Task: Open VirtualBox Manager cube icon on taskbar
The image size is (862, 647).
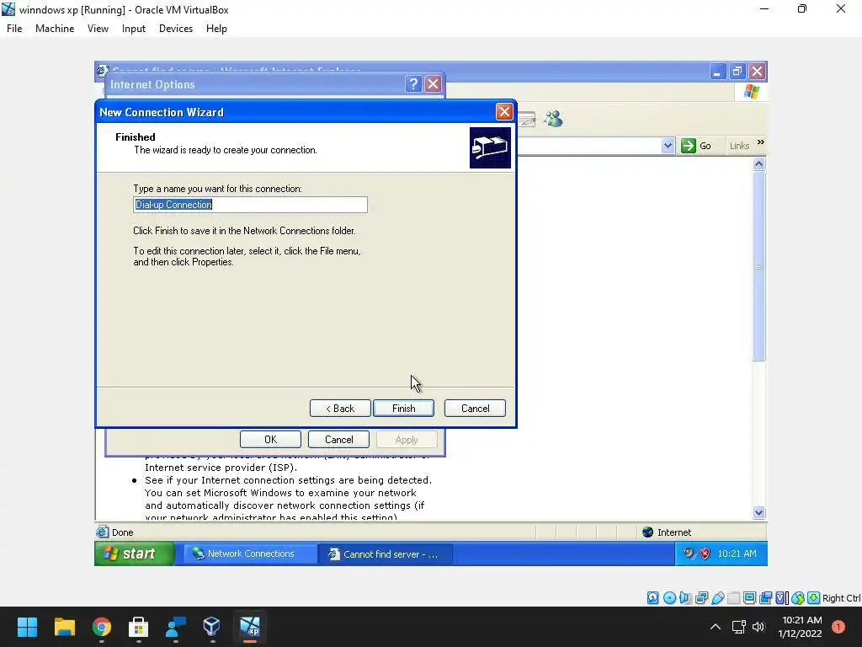Action: pos(211,627)
